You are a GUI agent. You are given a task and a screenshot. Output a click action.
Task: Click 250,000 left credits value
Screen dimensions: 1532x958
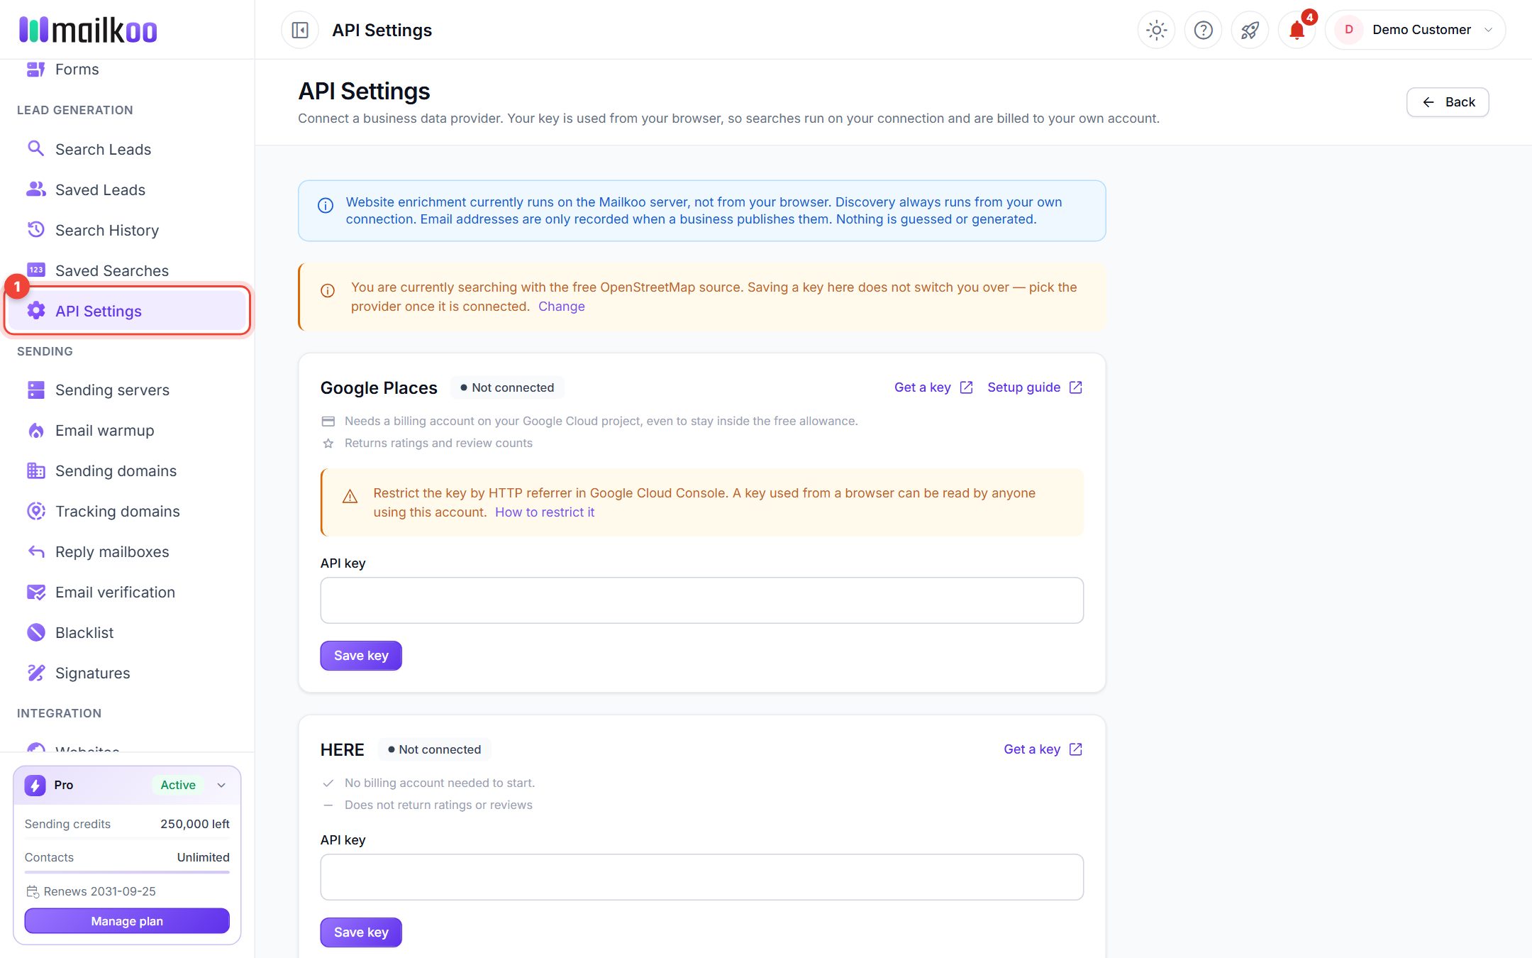195,824
